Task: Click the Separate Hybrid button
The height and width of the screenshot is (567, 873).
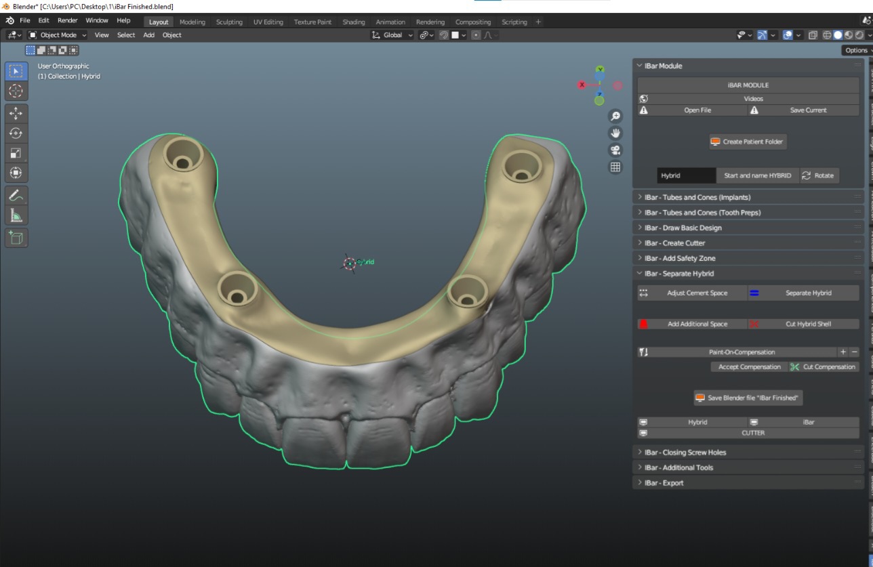Action: 803,293
